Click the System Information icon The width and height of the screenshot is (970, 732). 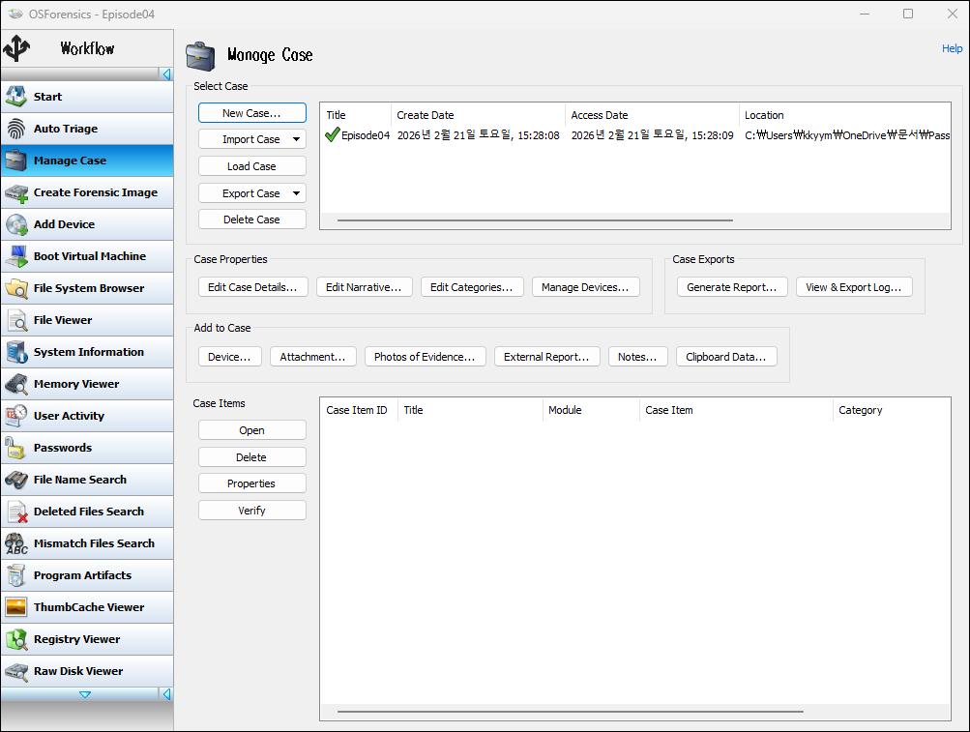(16, 352)
